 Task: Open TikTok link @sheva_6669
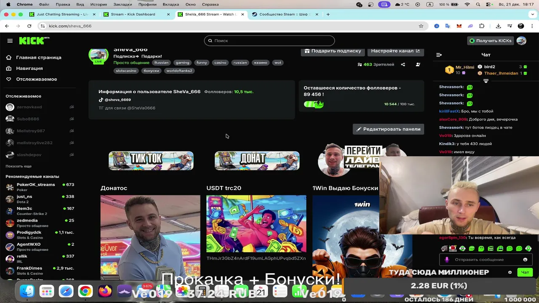115,100
